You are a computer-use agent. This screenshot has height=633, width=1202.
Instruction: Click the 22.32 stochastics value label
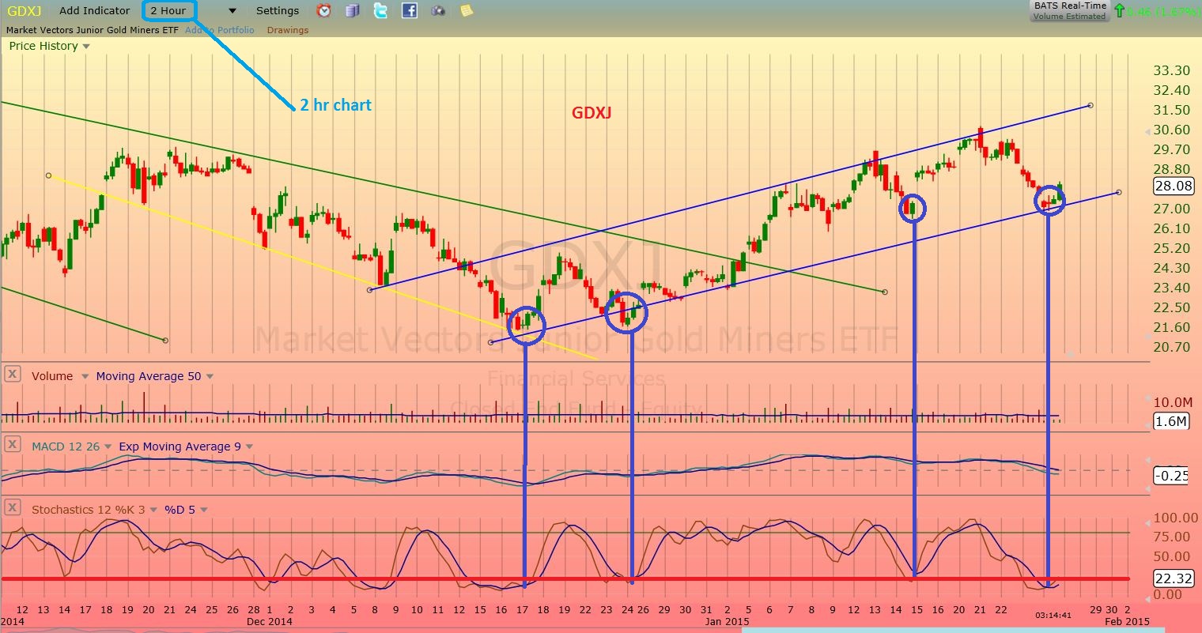pos(1174,578)
